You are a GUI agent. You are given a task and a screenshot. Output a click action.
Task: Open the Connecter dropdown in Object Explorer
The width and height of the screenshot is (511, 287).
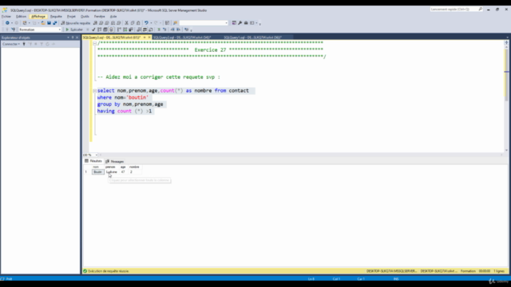pyautogui.click(x=11, y=44)
